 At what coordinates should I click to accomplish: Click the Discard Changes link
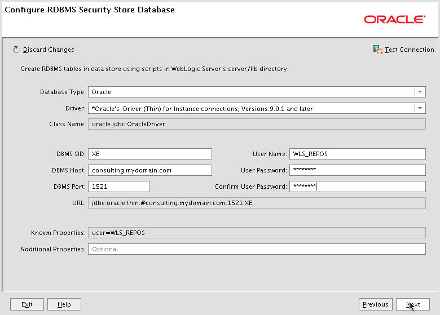(49, 50)
